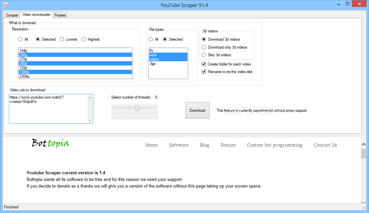Screen dimensions: 369x213
Task: Select 1080p in the resolution list
Action: click(75, 72)
